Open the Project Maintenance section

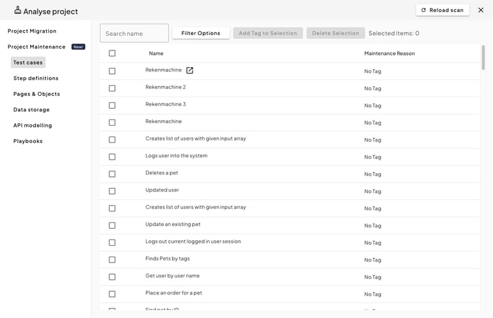click(36, 47)
